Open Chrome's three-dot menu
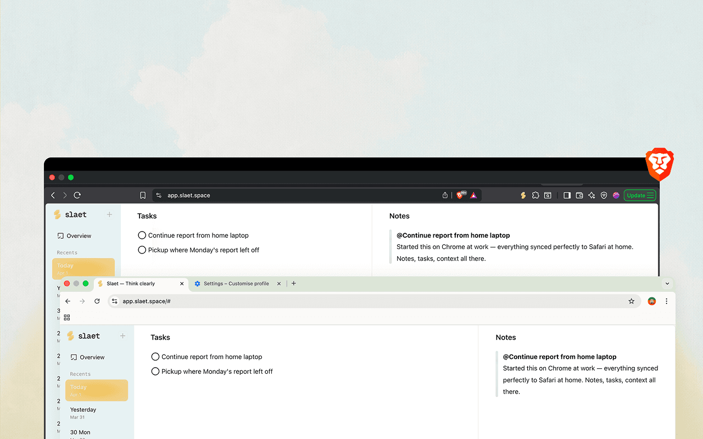The image size is (703, 439). [x=666, y=301]
